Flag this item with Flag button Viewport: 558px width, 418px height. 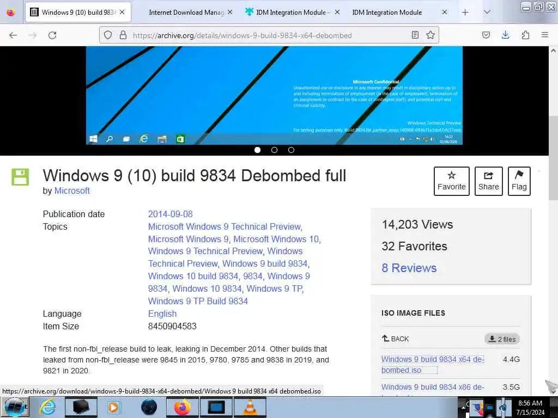coord(519,181)
